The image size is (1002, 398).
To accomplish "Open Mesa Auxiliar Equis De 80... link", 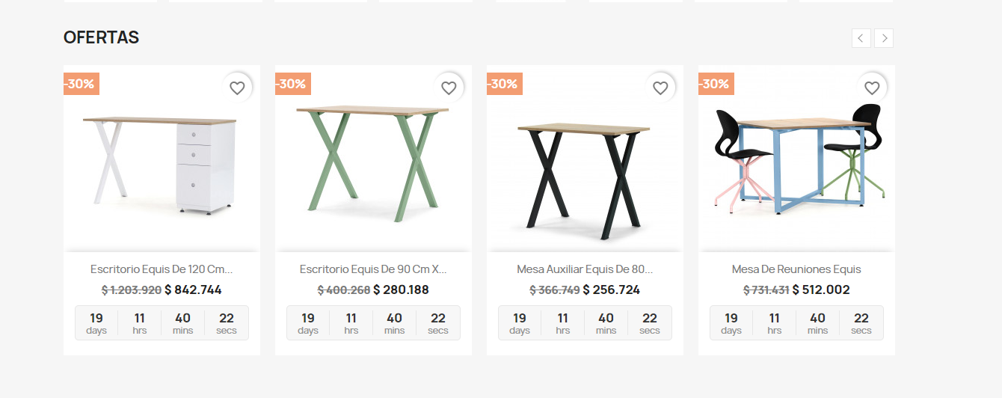I will 585,269.
